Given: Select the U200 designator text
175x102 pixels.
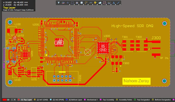Looking at the screenshot, I should point(36,24).
